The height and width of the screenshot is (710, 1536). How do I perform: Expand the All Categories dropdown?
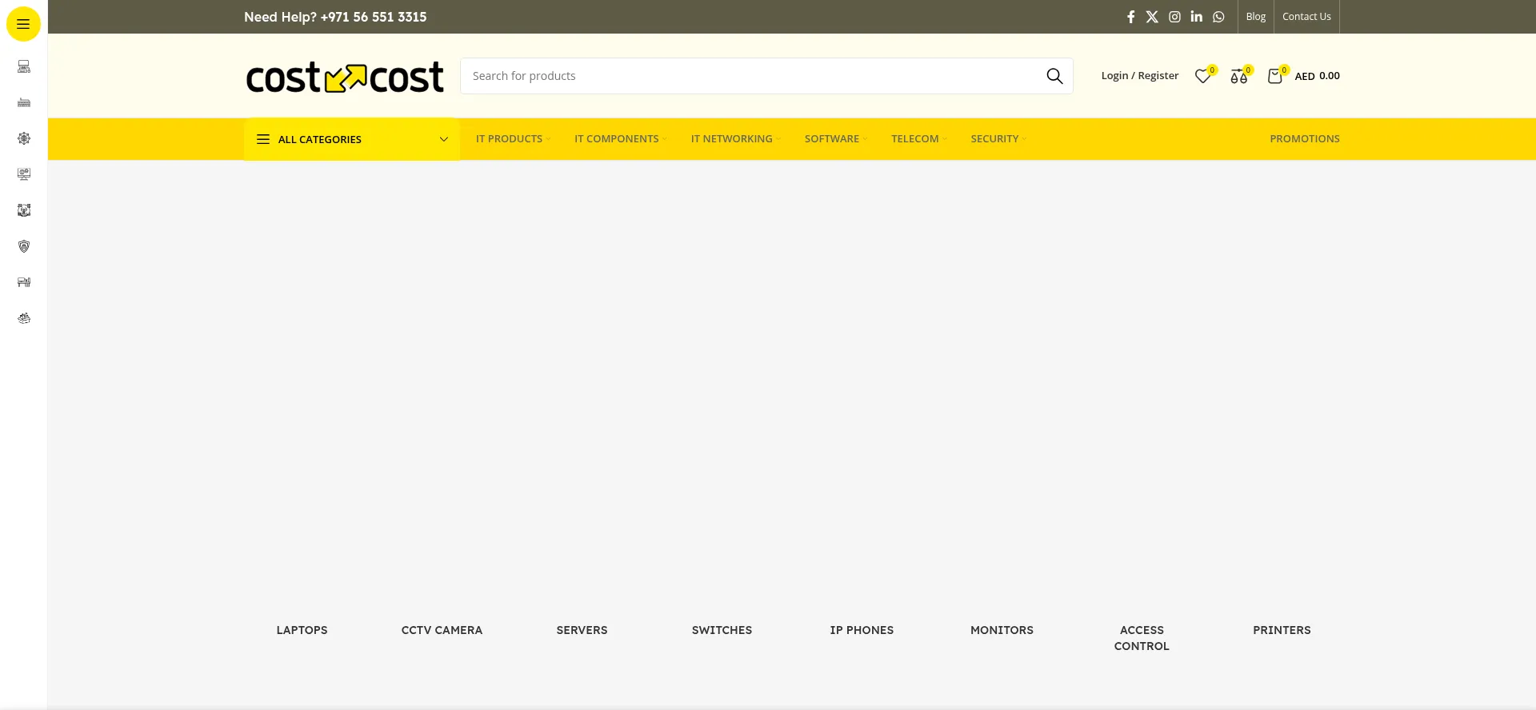pos(352,139)
